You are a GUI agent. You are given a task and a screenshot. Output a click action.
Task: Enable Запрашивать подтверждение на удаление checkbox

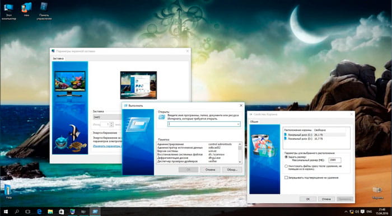(x=286, y=177)
